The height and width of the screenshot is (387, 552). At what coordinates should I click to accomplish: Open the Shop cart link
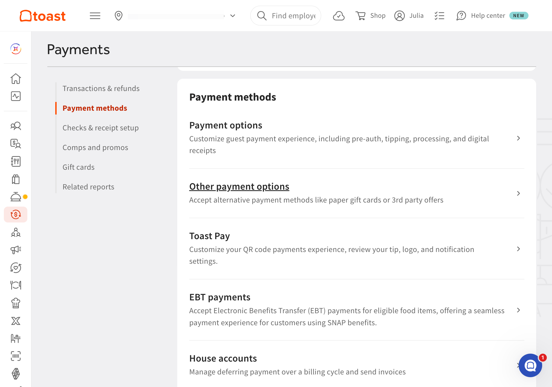click(x=370, y=16)
